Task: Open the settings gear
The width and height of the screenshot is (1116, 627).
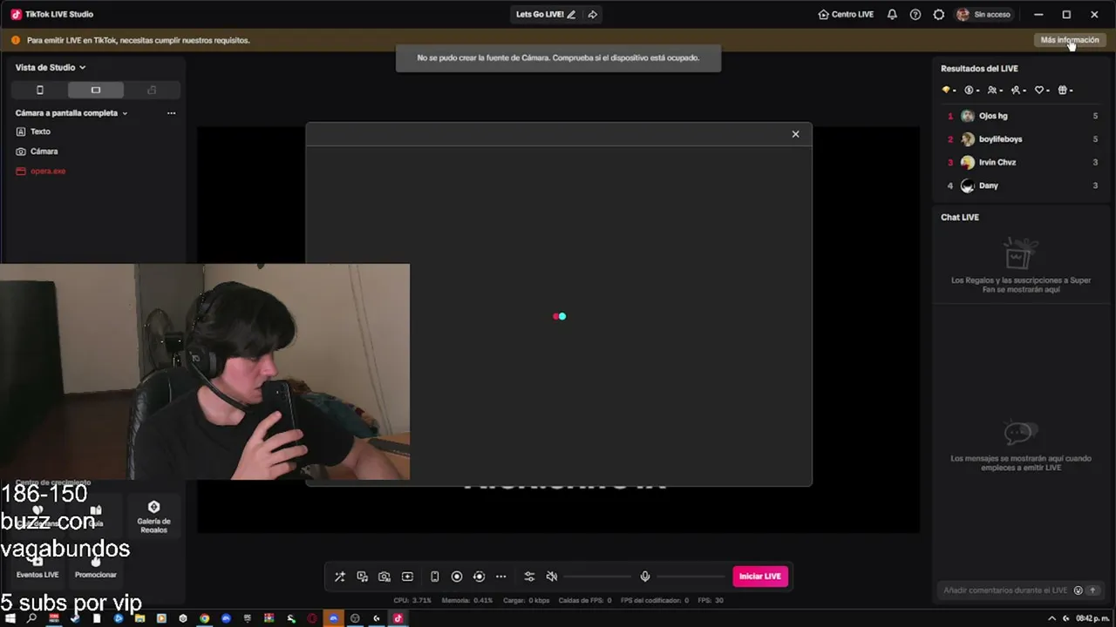Action: tap(938, 15)
